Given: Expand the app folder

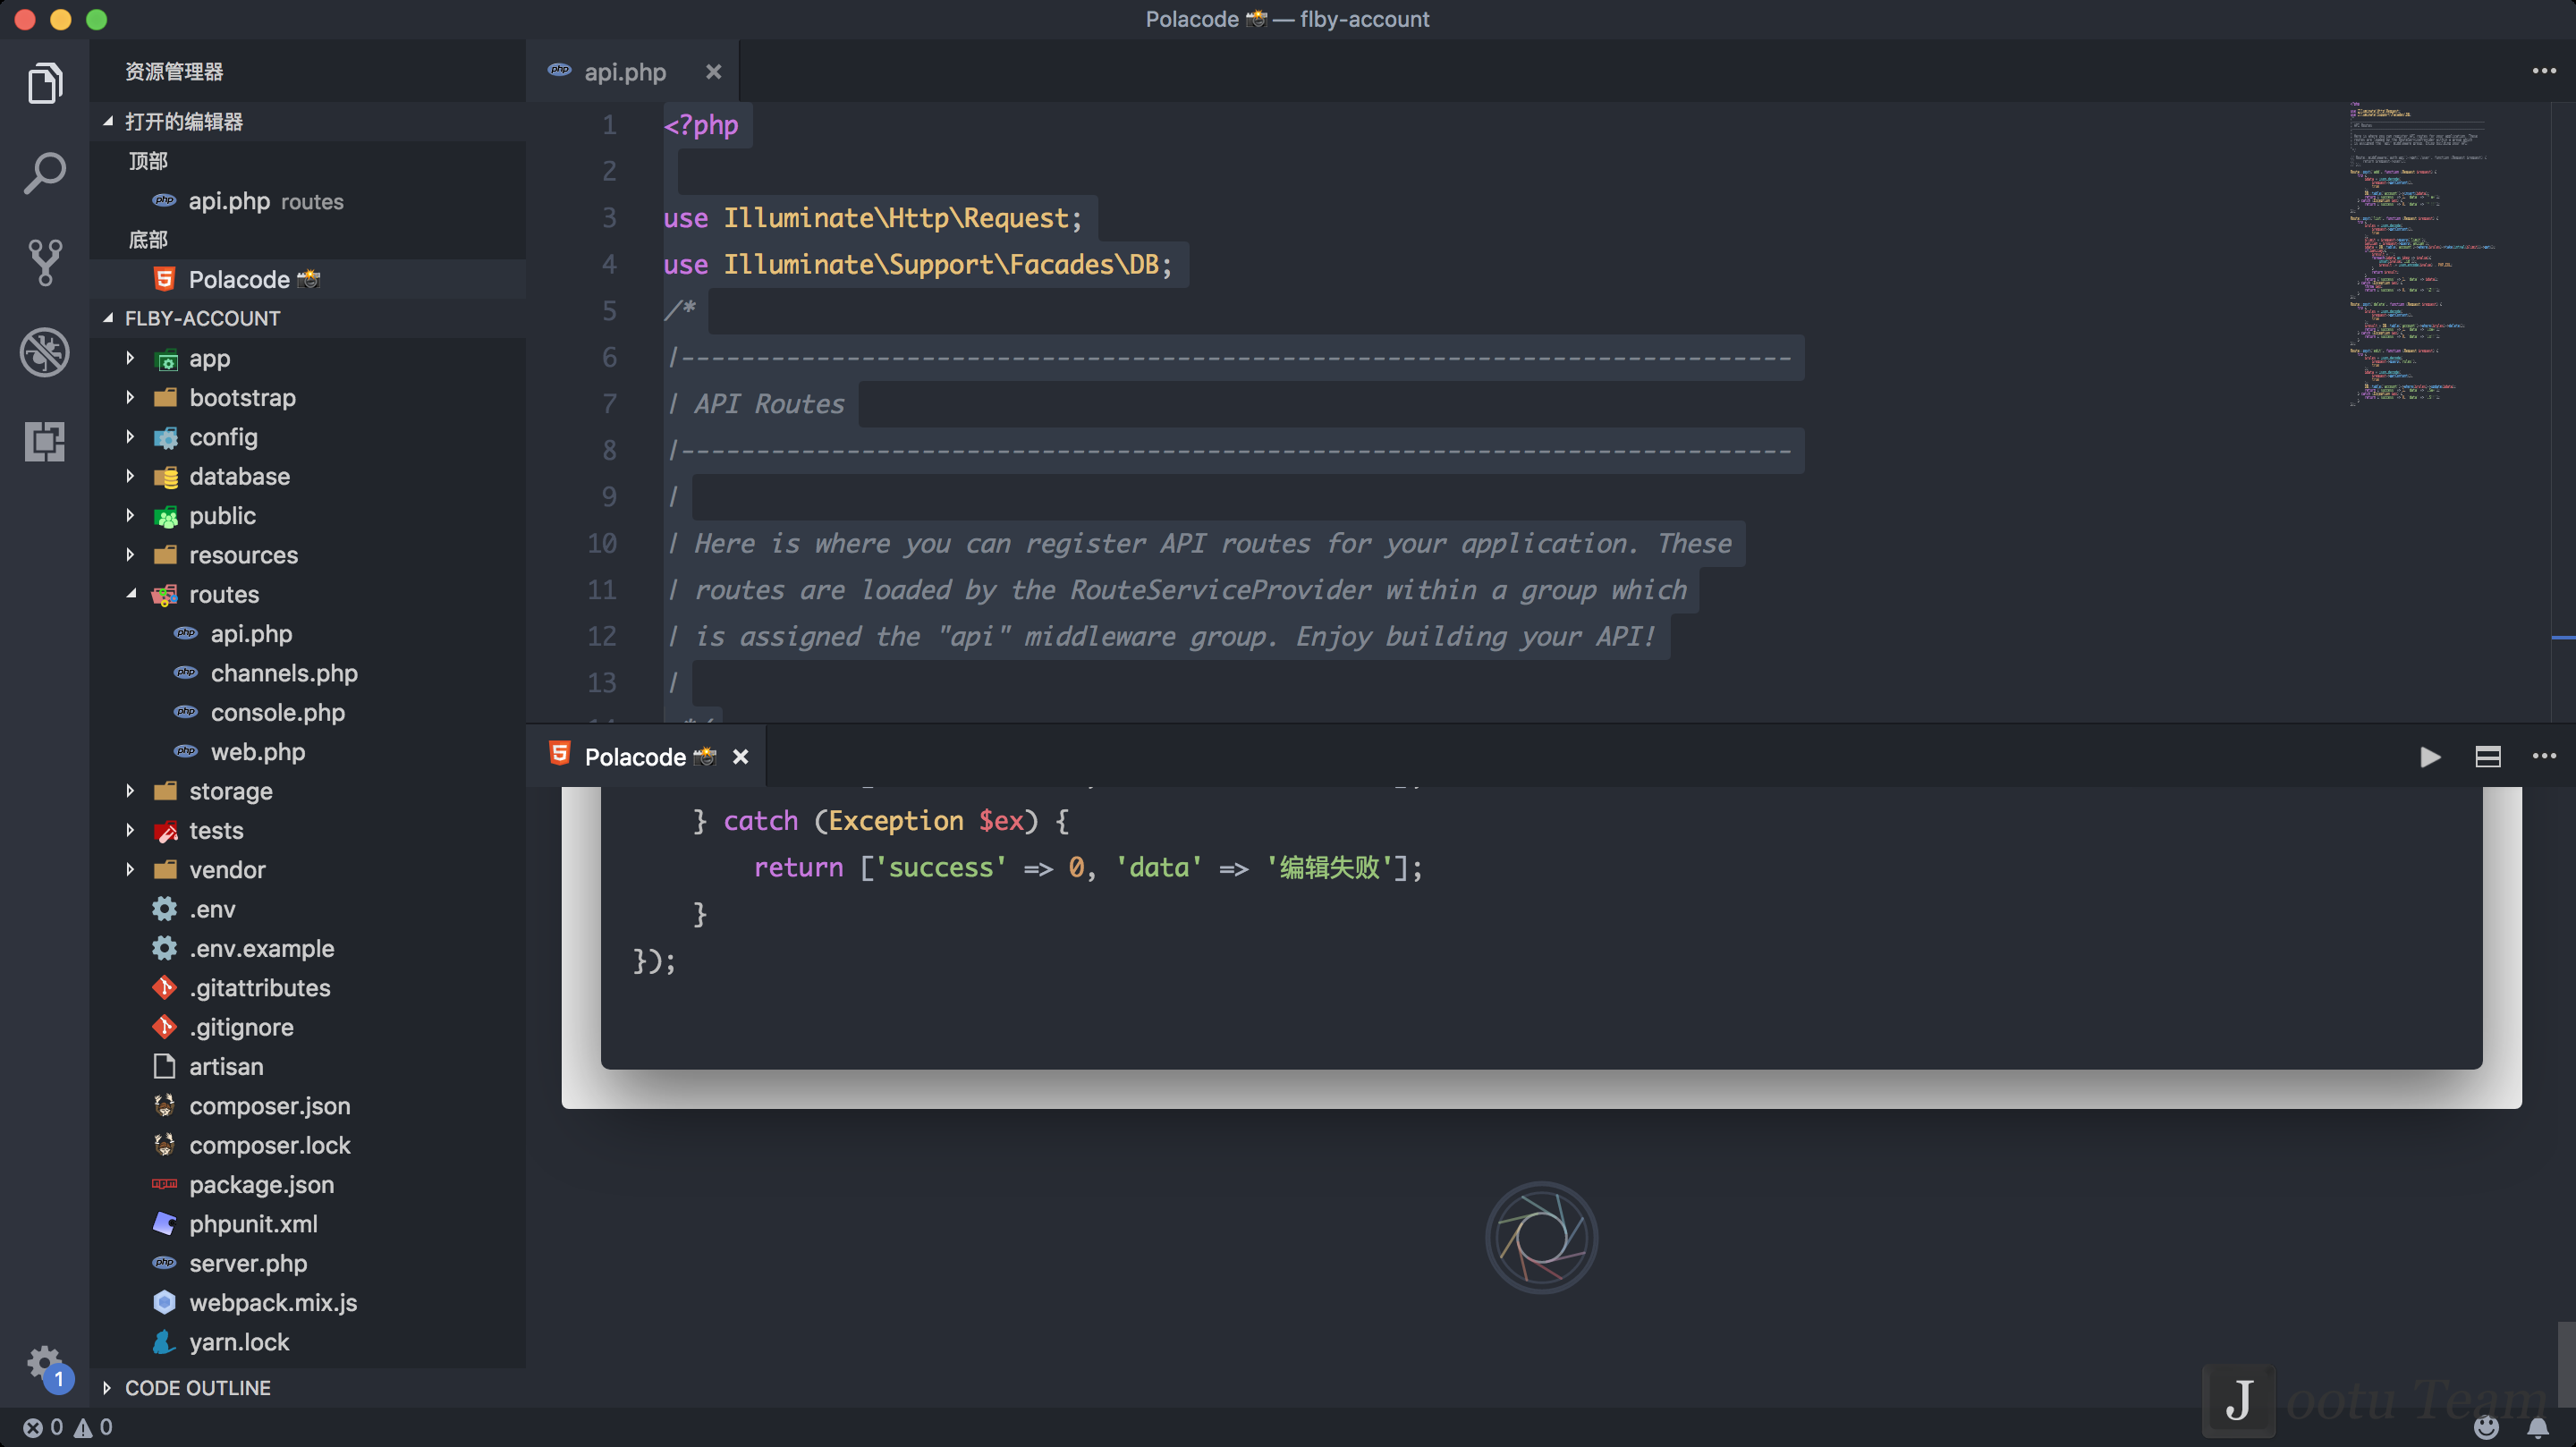Looking at the screenshot, I should coord(130,358).
